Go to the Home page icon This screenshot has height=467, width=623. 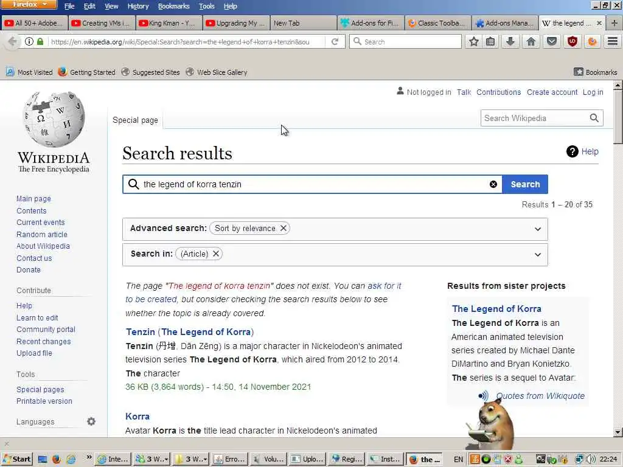click(531, 41)
